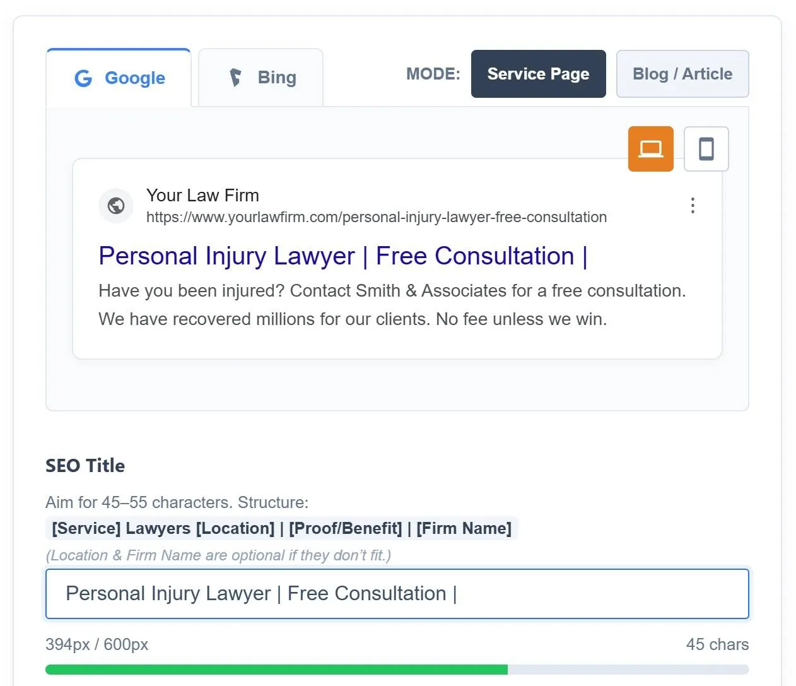The image size is (796, 686).
Task: Click the laptop icon with orange background
Action: [650, 149]
